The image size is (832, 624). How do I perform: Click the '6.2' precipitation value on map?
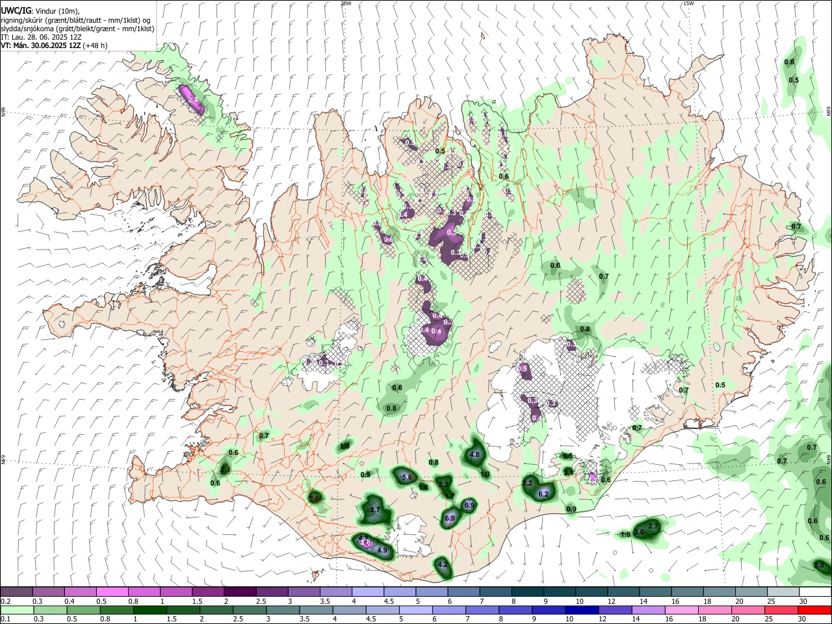coord(543,494)
